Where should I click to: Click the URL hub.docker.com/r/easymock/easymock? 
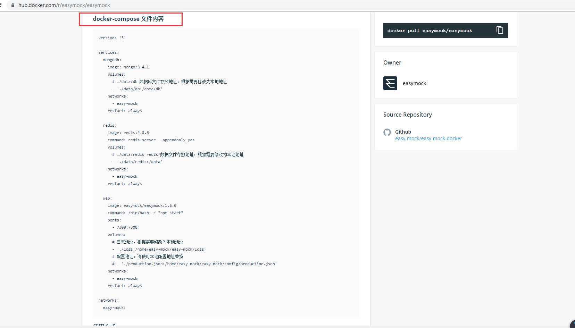click(x=64, y=5)
